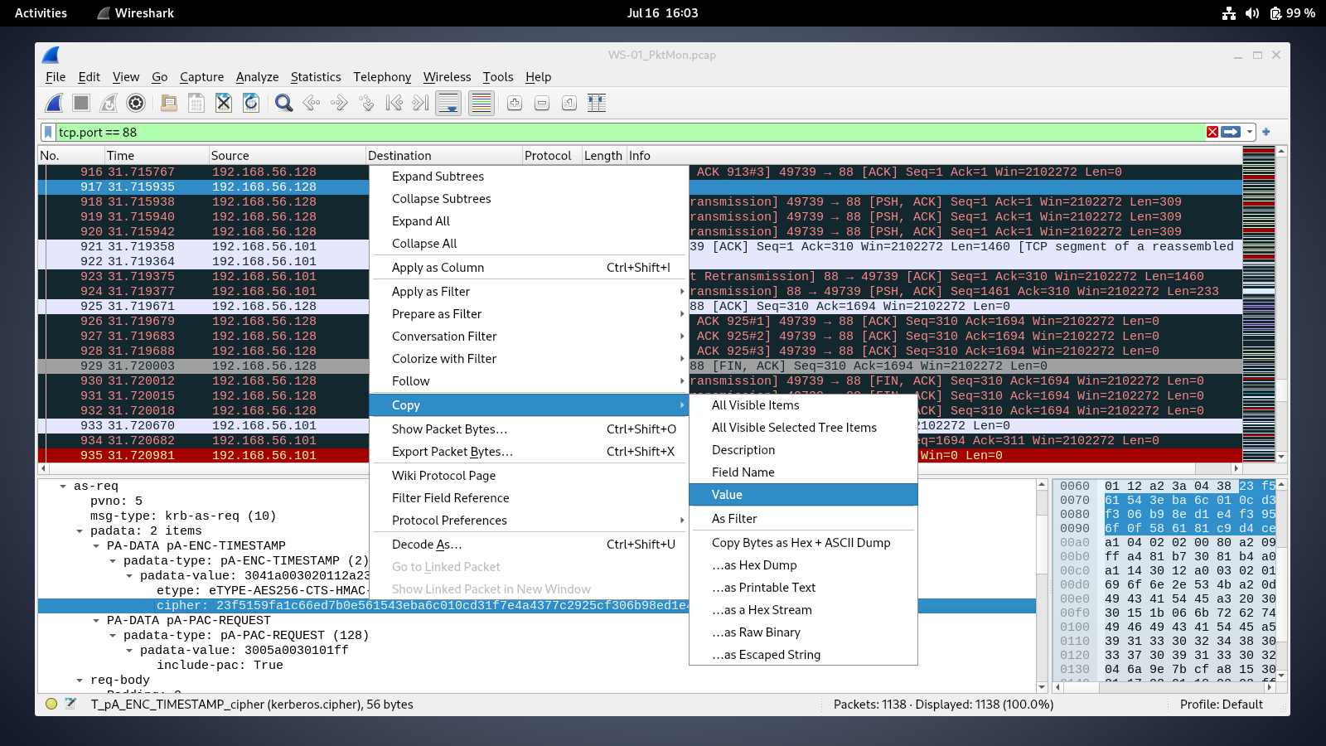Screen dimensions: 1326x746
Task: Click the shark fin start capture icon
Action: [54, 103]
